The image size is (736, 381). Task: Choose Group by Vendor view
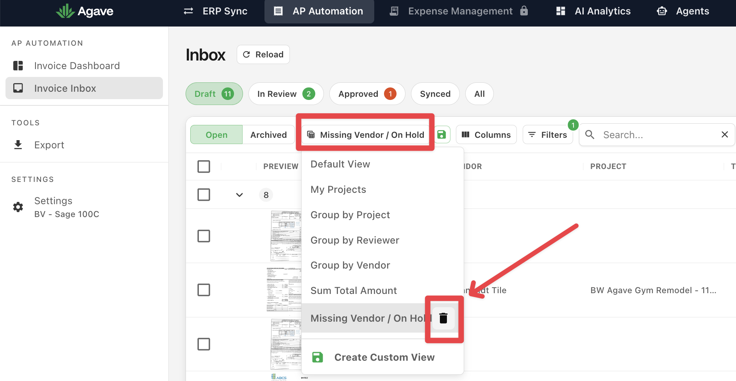[382, 265]
